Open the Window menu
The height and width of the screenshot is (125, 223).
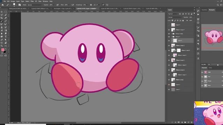tap(45, 1)
